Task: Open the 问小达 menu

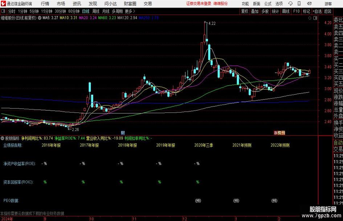Action: click(x=110, y=4)
